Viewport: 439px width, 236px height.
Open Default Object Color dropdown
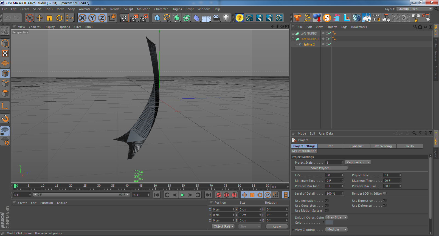coord(337,217)
